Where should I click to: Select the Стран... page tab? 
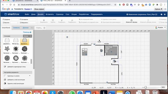tap(39, 28)
